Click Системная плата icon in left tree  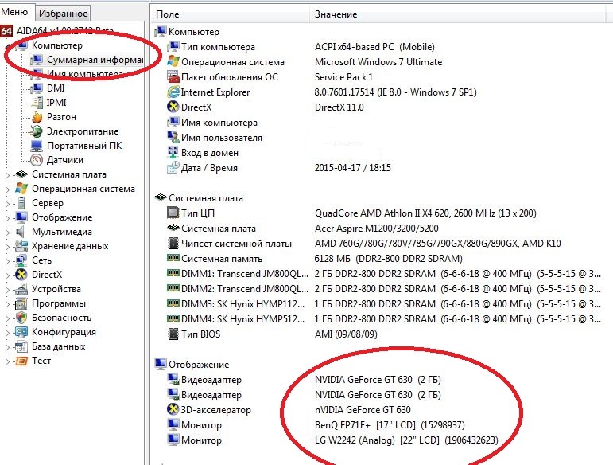(21, 174)
